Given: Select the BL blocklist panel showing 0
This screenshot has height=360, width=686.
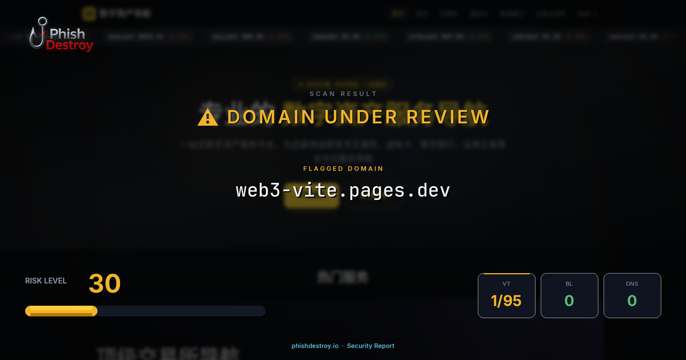Looking at the screenshot, I should pos(569,295).
